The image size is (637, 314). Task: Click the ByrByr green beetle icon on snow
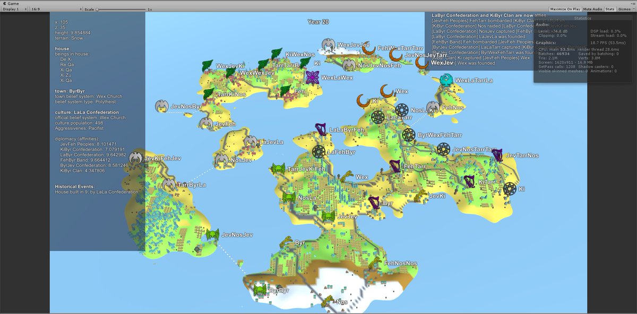(260, 291)
